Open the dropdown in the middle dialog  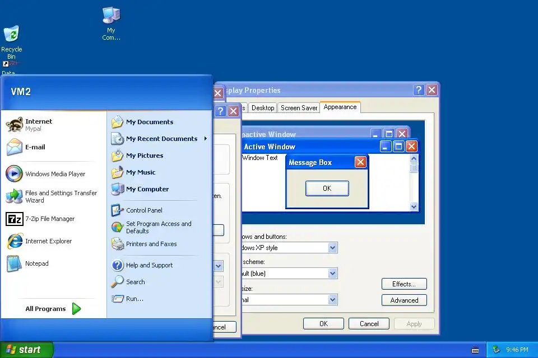point(219,266)
